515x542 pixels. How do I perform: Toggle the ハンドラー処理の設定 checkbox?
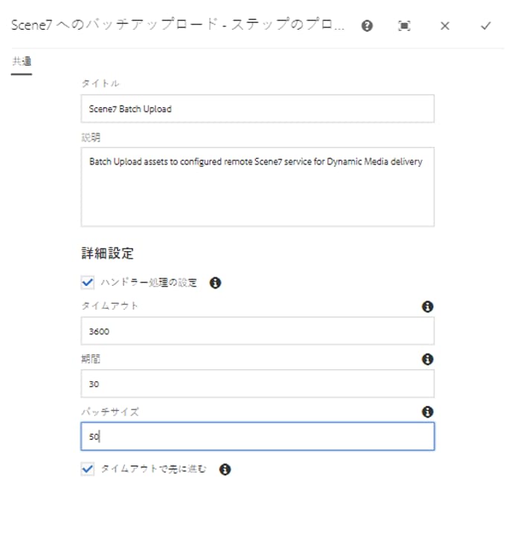coord(88,282)
